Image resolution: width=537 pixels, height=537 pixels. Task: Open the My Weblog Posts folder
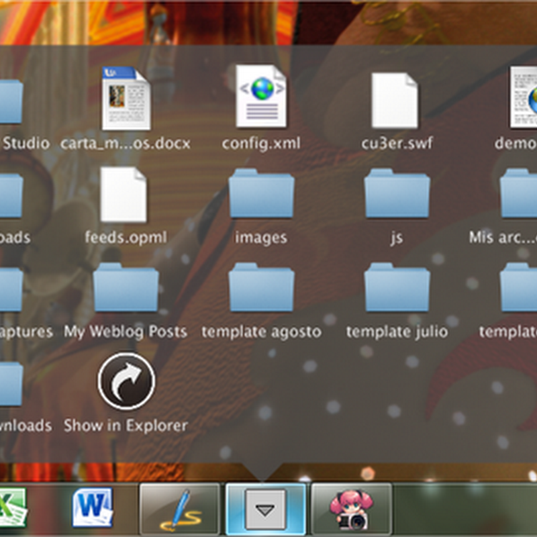point(126,289)
